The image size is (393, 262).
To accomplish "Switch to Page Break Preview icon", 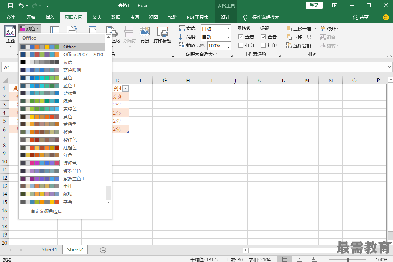I will pos(314,259).
